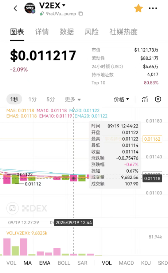The height and width of the screenshot is (273, 168).
Task: Toggle the BOLL overlay indicator
Action: tap(64, 263)
